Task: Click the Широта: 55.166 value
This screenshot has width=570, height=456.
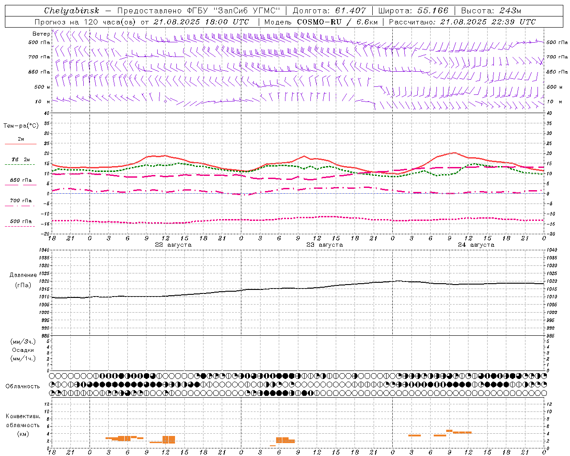Action: click(x=413, y=11)
